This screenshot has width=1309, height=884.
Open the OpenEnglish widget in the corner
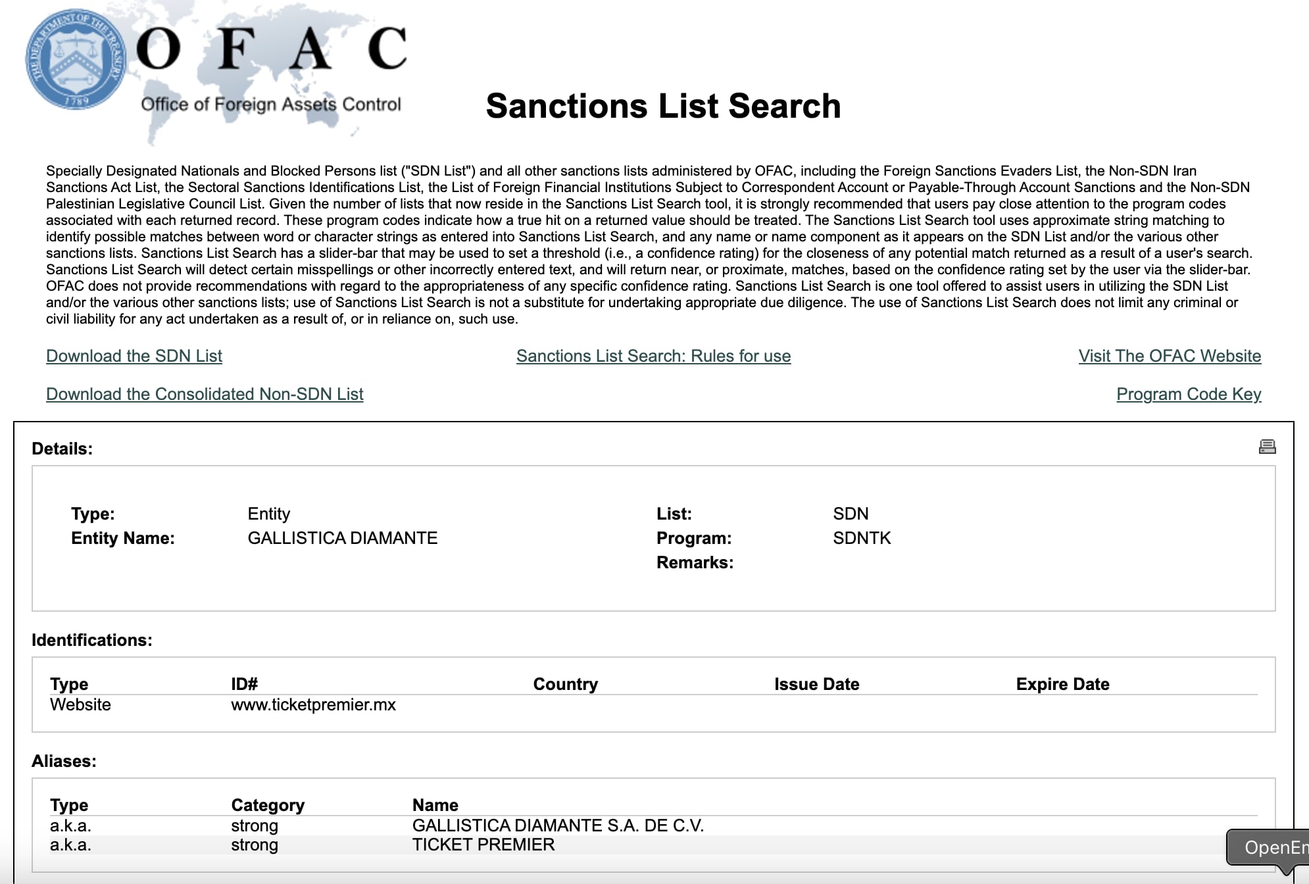point(1273,848)
